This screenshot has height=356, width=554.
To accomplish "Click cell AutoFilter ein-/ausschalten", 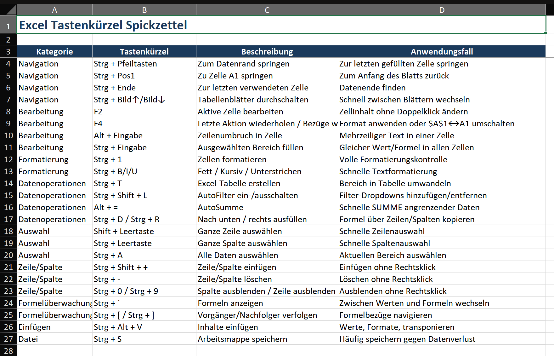I will point(267,195).
